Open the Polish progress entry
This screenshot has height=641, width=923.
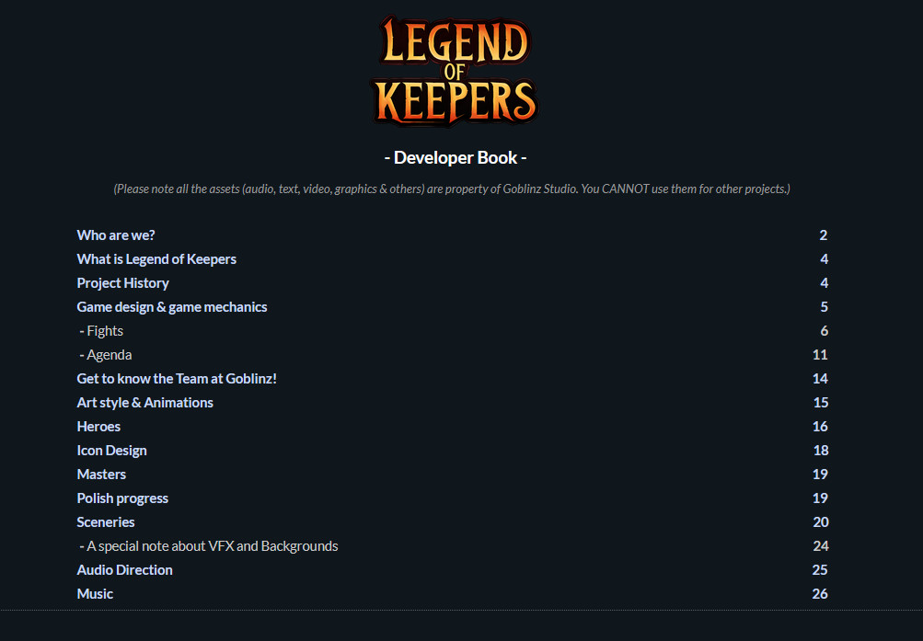click(x=122, y=498)
